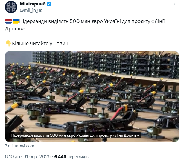The image size is (184, 160).
Task: Click the pointing-down hand emoji
Action: 8,43
